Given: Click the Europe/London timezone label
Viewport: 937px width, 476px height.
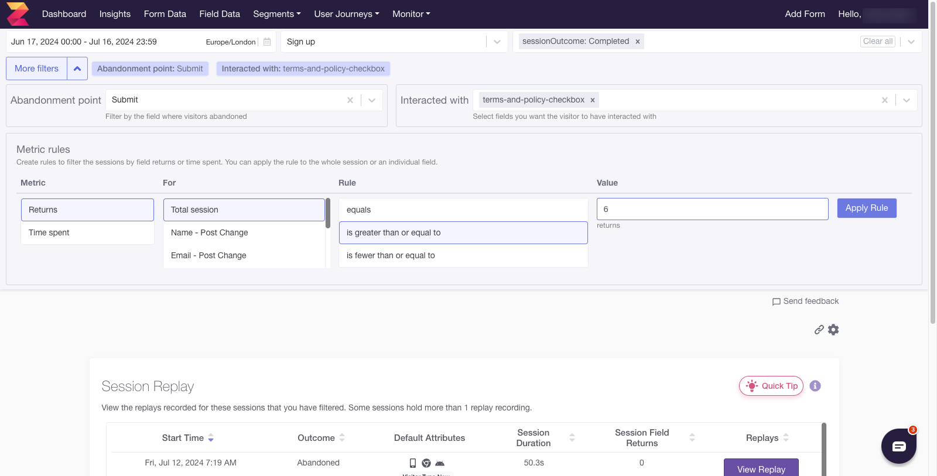Looking at the screenshot, I should 231,42.
